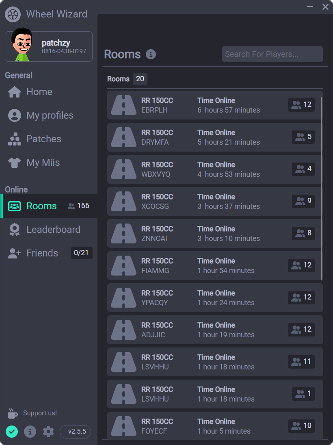Screen dimensions: 333x445
Task: Open room EBRPLH
Action: 215,105
